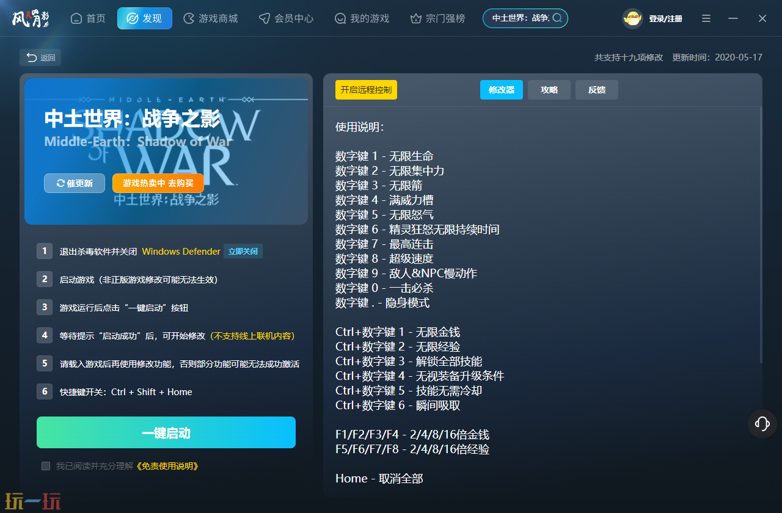Screen dimensions: 782x513
Task: Go to 首页 home icon
Action: [x=76, y=18]
